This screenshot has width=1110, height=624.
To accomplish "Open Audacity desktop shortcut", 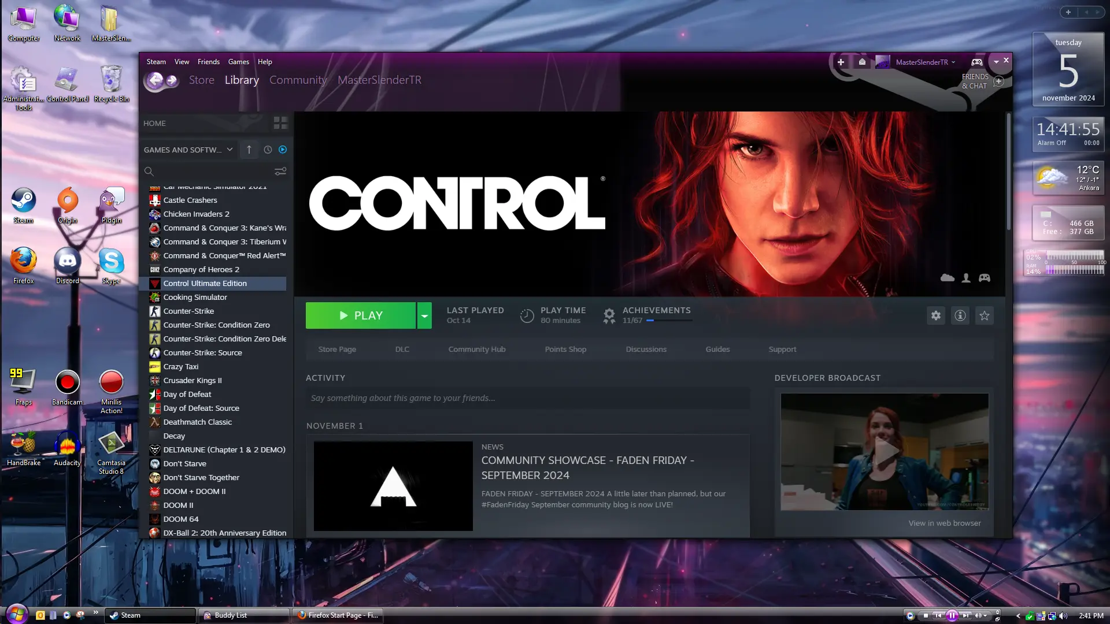I will 68,448.
